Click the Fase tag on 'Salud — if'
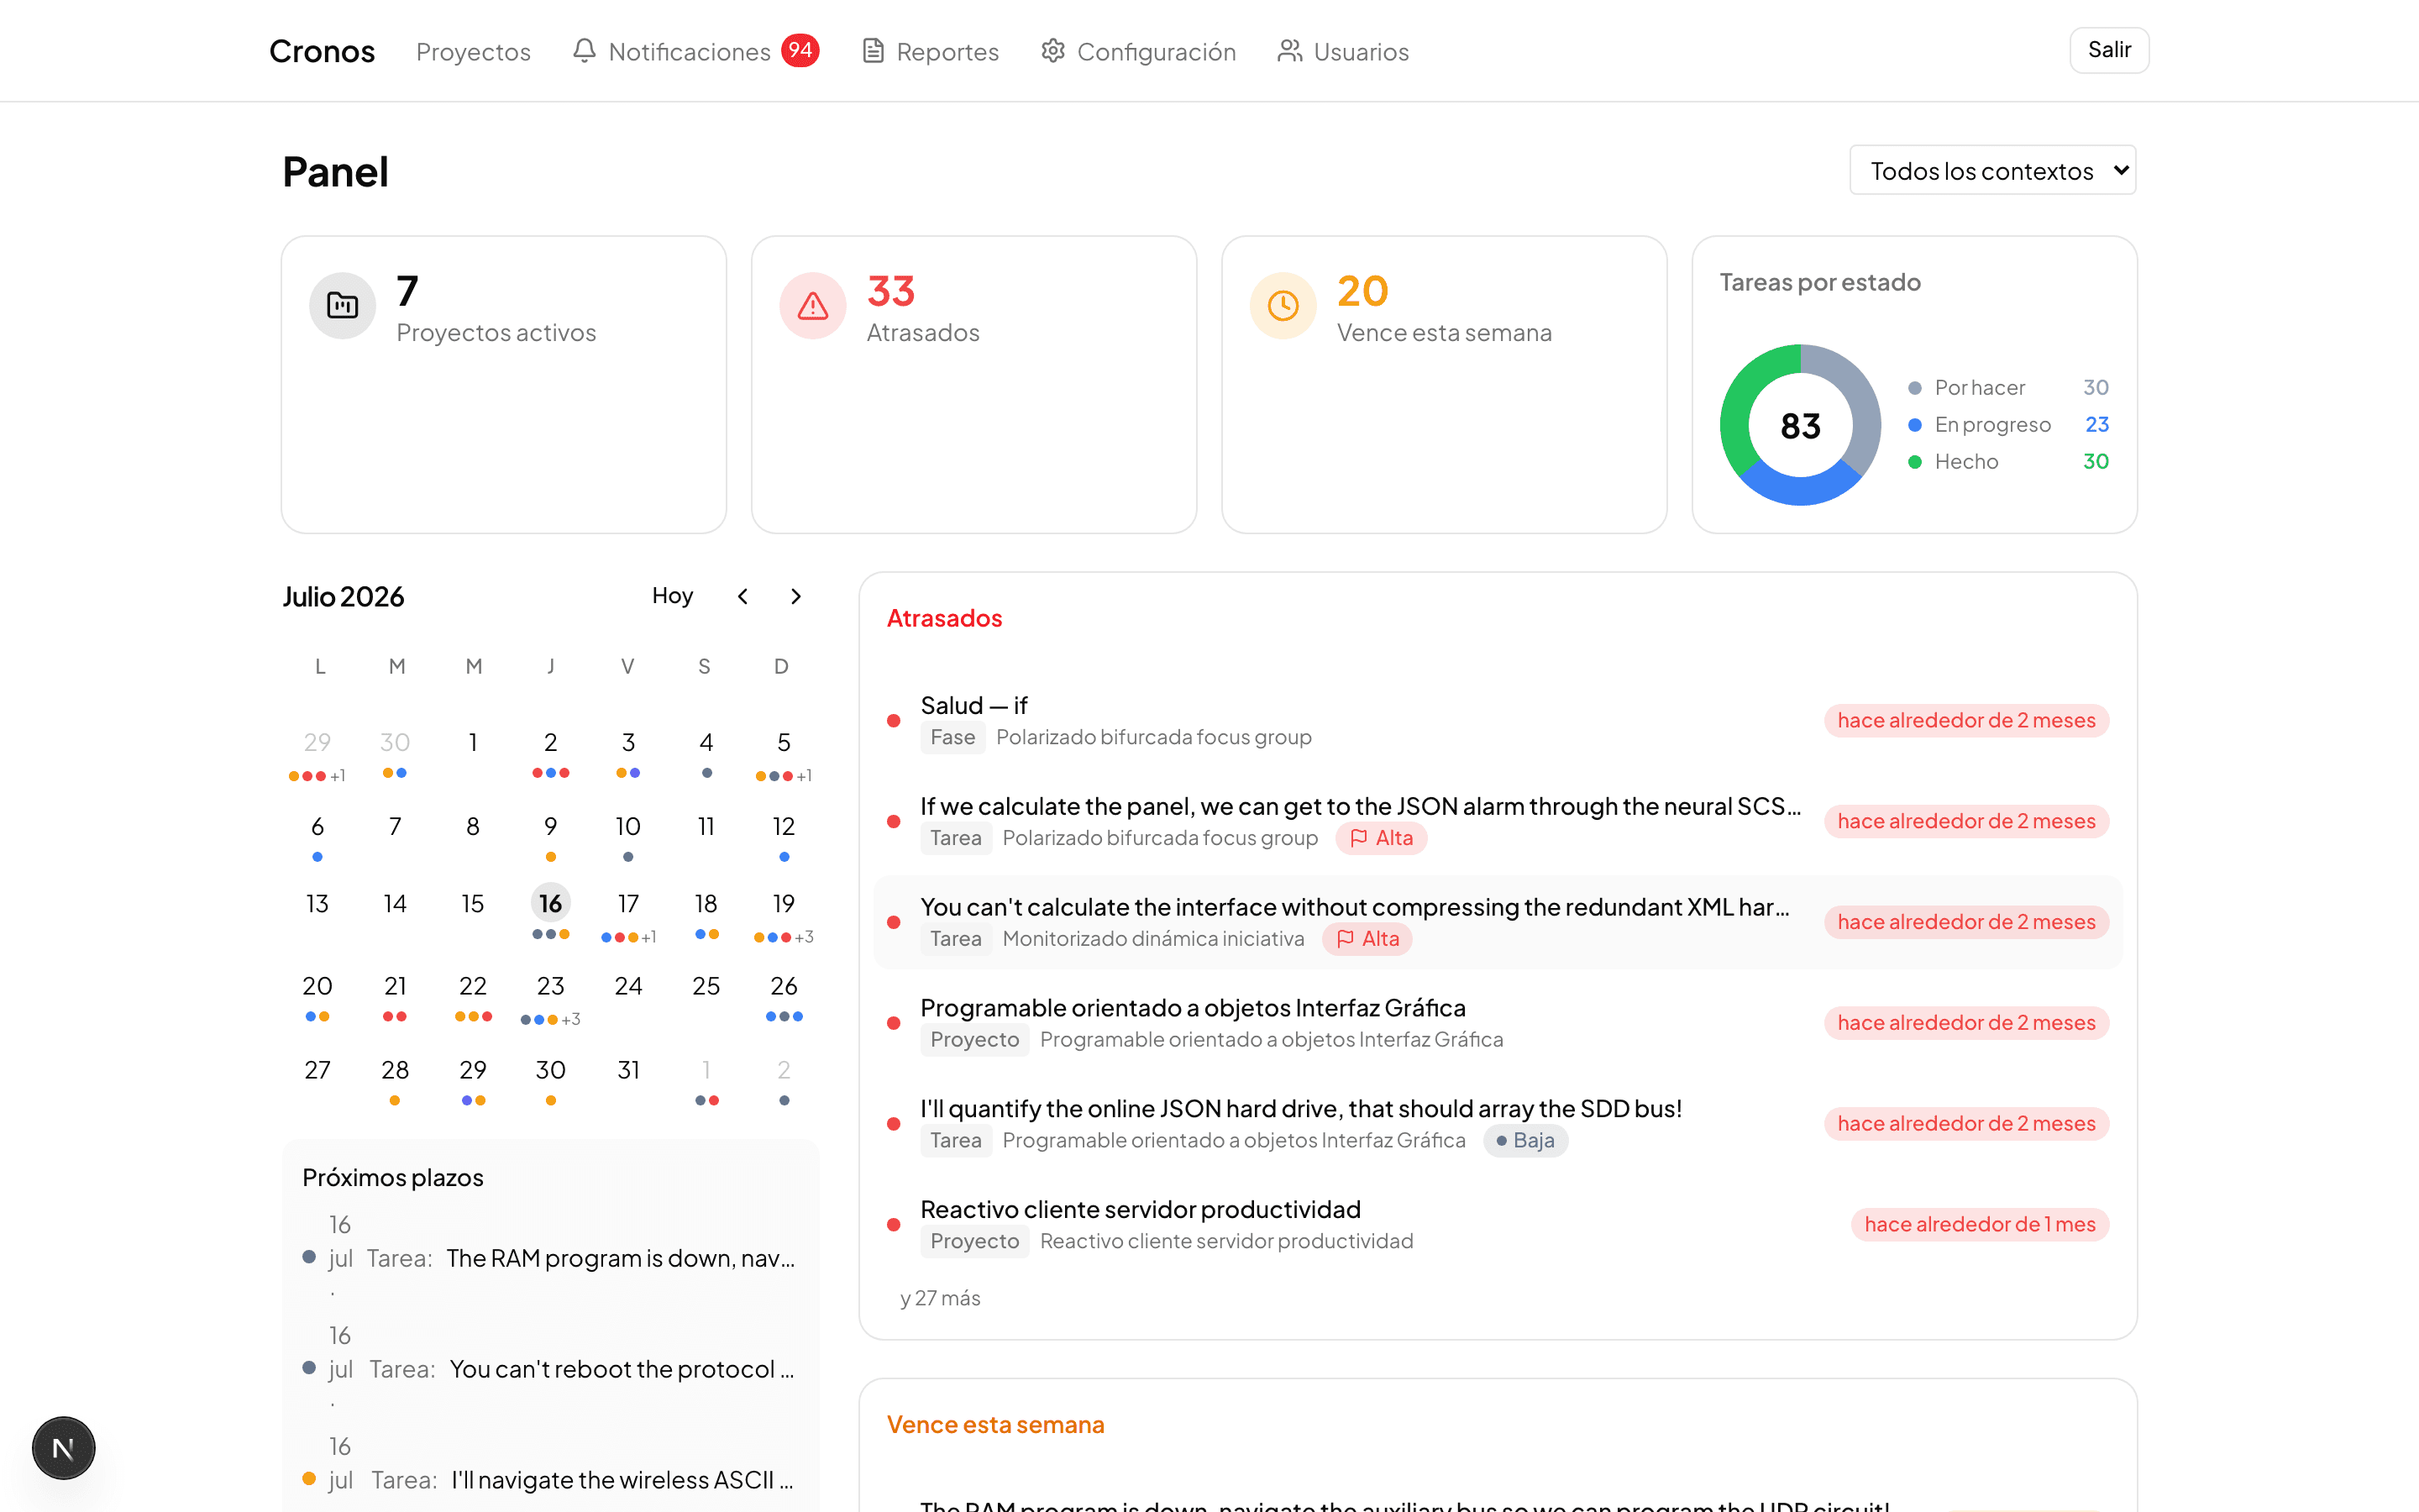Image resolution: width=2419 pixels, height=1512 pixels. point(952,738)
